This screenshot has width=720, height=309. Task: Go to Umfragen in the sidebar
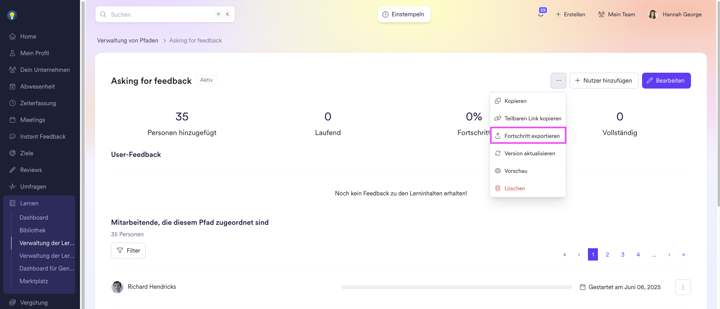pos(33,187)
